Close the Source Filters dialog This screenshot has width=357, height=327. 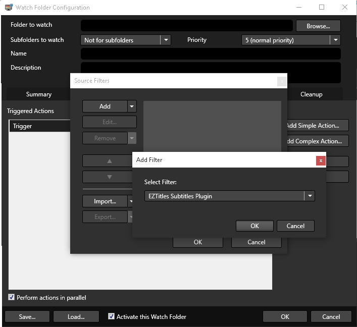click(282, 81)
